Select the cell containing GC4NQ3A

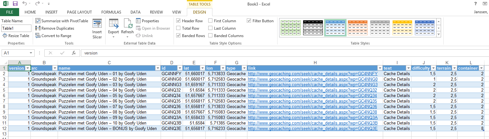(172, 117)
